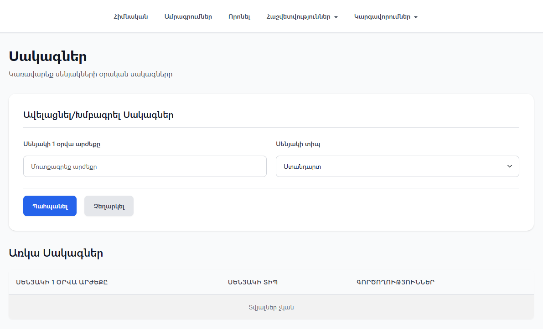The height and width of the screenshot is (329, 543).
Task: Click the Սակագներ page title
Action: click(x=48, y=57)
